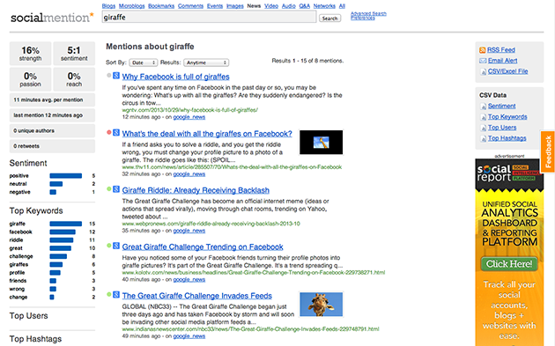Screen dimensions: 555x346
Task: Click source icon beside 'Giraffe Riddle' result
Action: 116,189
